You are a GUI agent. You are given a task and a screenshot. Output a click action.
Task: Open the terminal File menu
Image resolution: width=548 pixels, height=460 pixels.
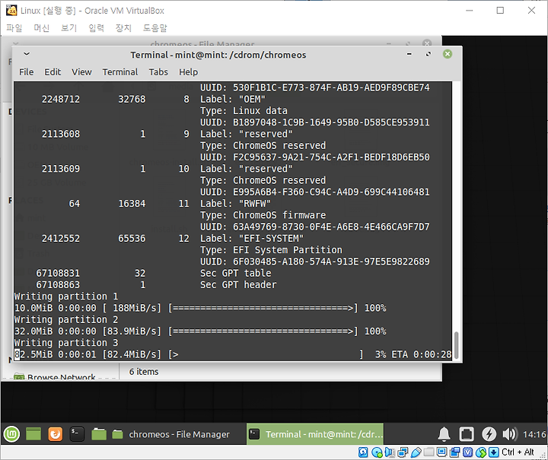(26, 72)
